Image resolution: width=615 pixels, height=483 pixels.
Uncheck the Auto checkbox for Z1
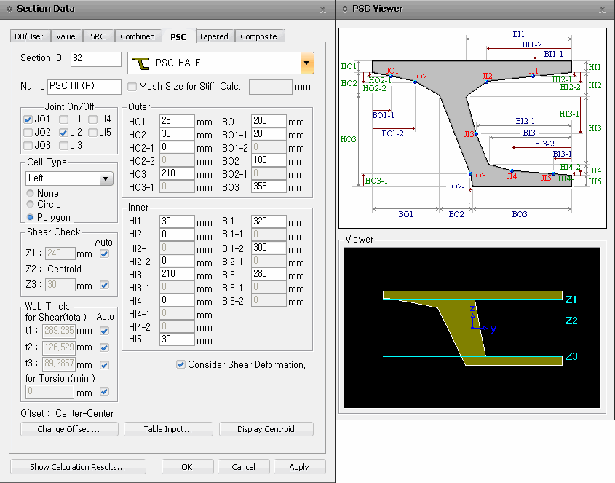[104, 254]
